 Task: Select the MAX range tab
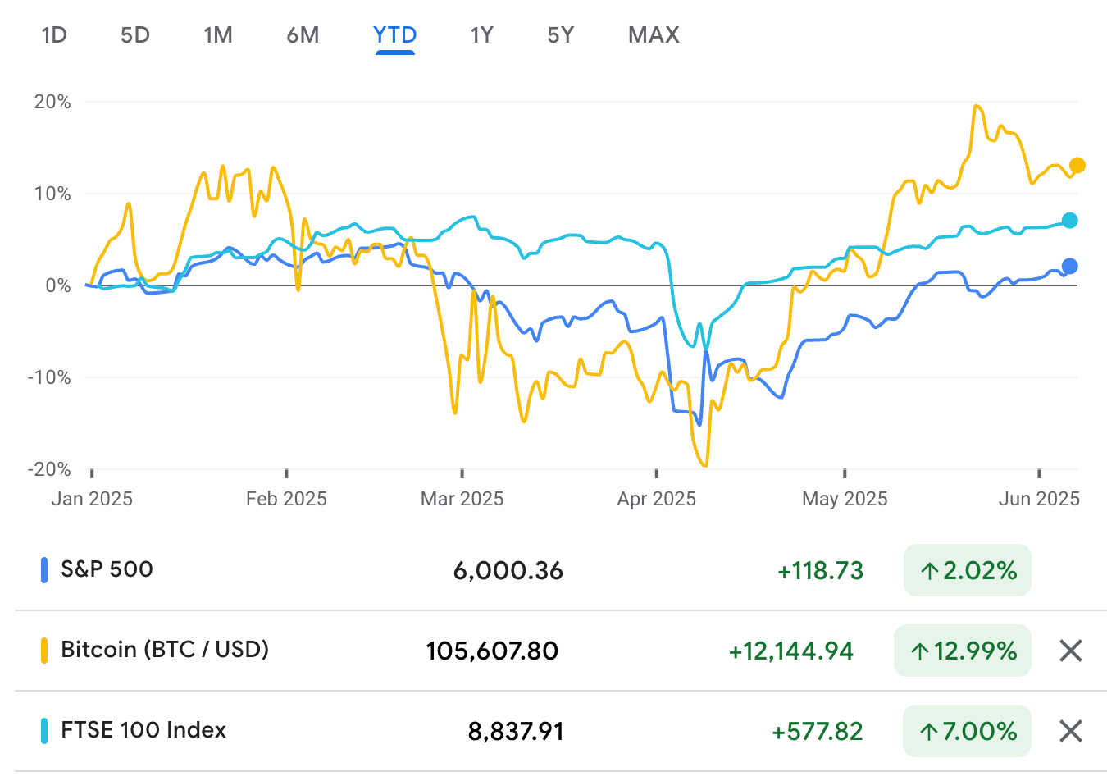tap(654, 35)
